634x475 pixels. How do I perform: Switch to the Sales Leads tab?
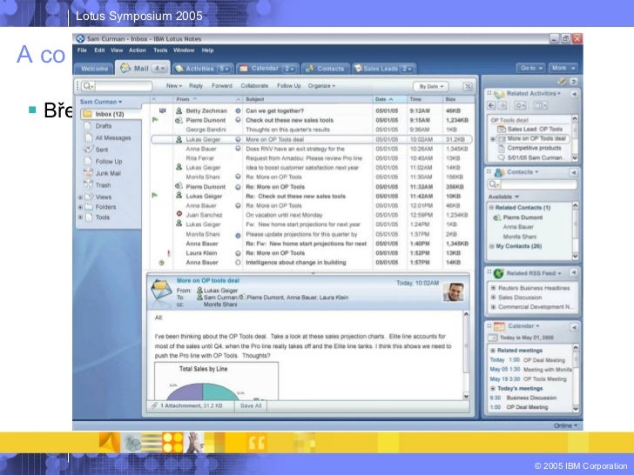pos(384,69)
